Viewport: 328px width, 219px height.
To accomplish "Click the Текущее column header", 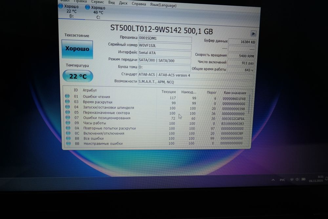I will (x=169, y=92).
